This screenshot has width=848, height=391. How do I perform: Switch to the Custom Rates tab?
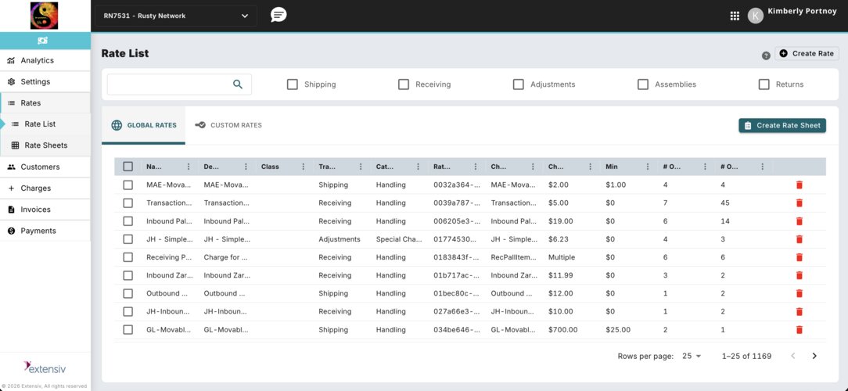pos(228,125)
